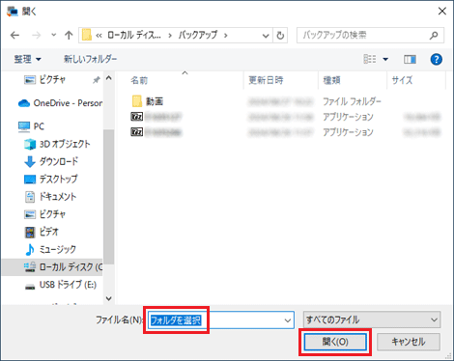This screenshot has width=454, height=361.
Task: Select バックアップ breadcrumb segment
Action: pos(198,35)
